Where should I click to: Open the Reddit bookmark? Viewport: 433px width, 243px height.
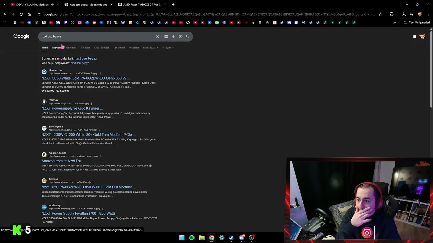(94, 23)
